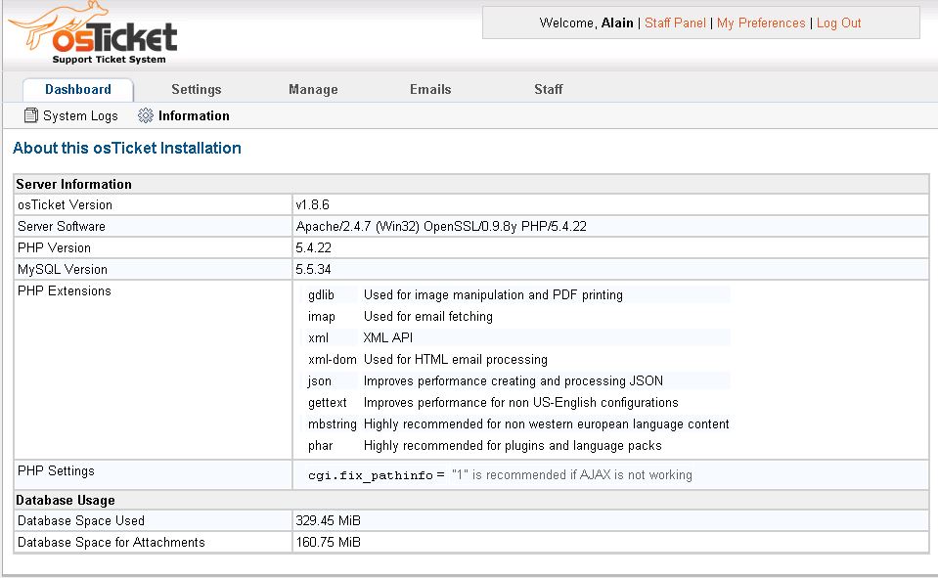This screenshot has height=578, width=938.
Task: Click the PHP Settings label
Action: [x=56, y=470]
